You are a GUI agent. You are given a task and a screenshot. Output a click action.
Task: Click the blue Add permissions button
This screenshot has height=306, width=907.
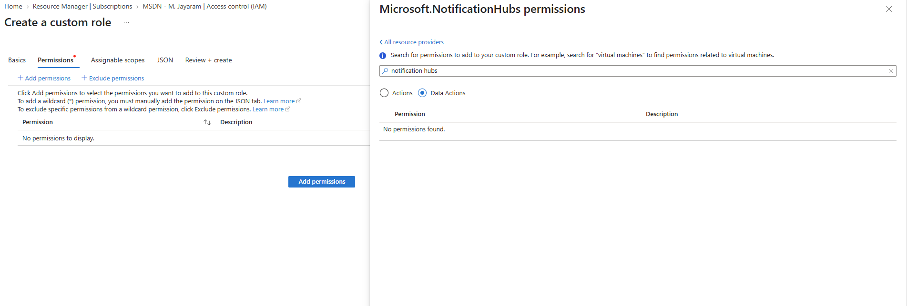coord(322,182)
